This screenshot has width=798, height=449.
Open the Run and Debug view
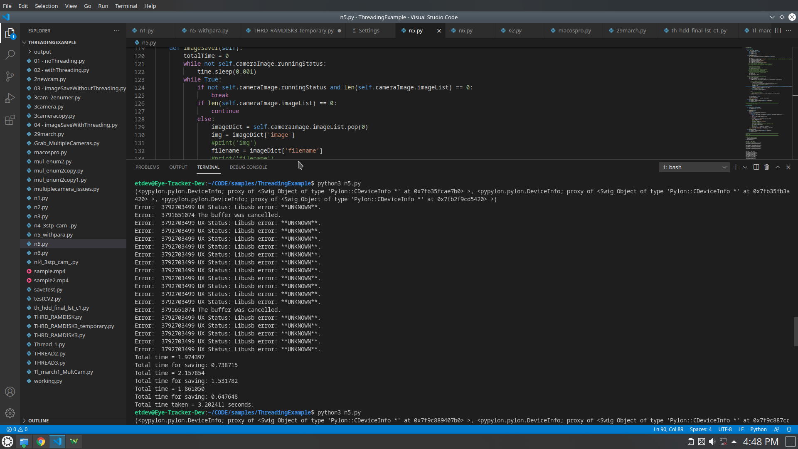tap(10, 99)
